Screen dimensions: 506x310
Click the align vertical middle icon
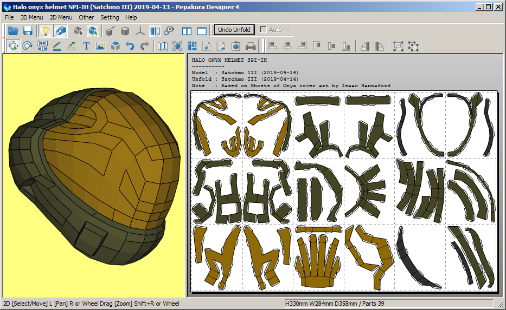(331, 46)
